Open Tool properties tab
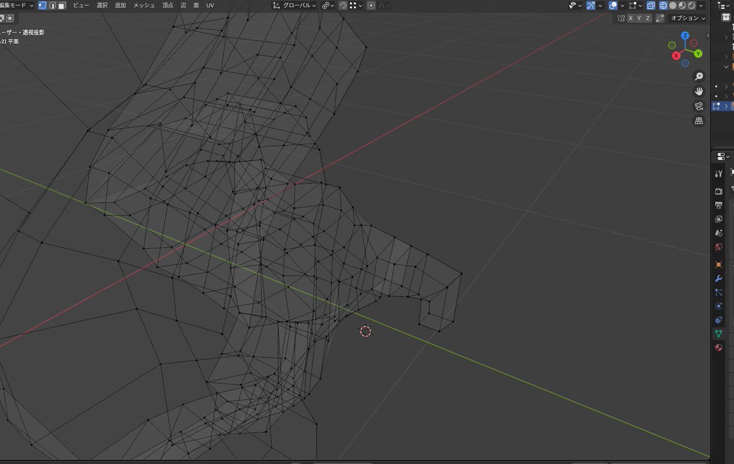 coord(719,174)
